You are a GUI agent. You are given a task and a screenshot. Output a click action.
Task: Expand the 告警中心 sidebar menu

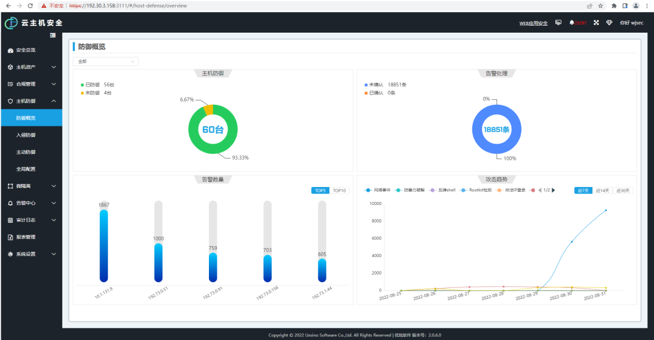pos(31,203)
